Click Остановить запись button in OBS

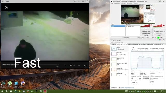click(158, 31)
